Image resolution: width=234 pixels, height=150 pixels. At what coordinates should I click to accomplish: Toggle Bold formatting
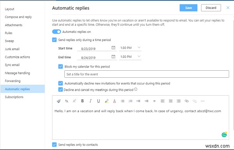[82, 101]
